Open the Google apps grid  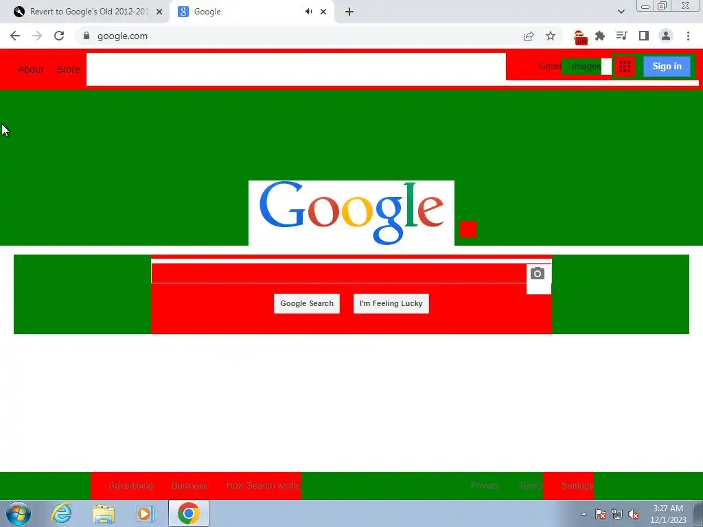coord(625,67)
